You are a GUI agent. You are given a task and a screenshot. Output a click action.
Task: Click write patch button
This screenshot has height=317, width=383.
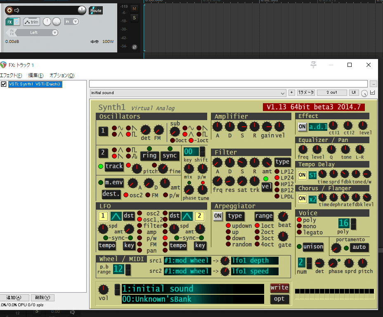coord(279,288)
